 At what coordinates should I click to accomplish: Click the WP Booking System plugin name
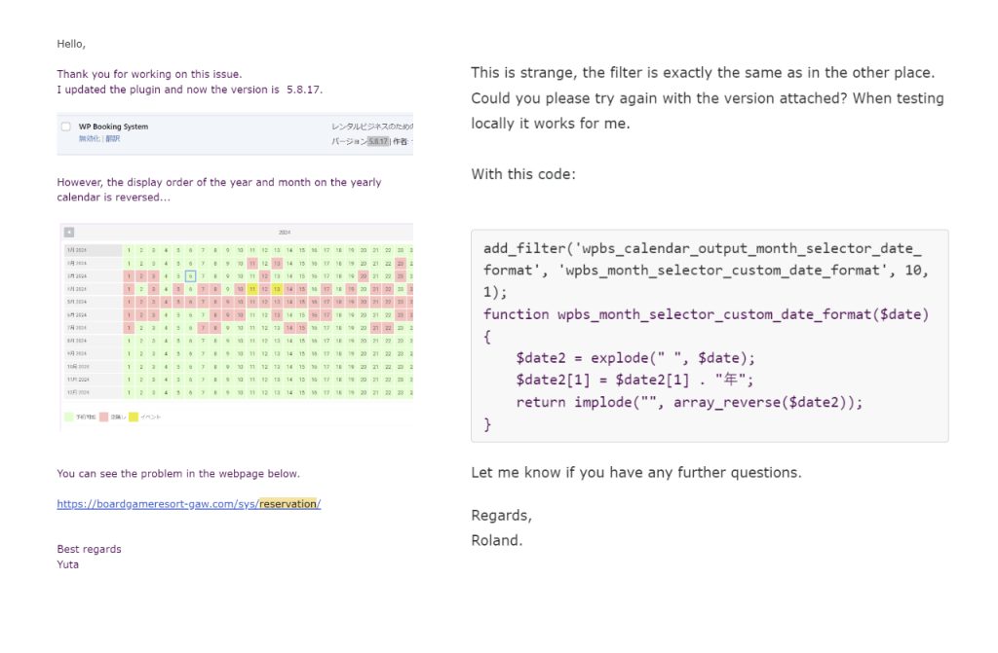(113, 127)
